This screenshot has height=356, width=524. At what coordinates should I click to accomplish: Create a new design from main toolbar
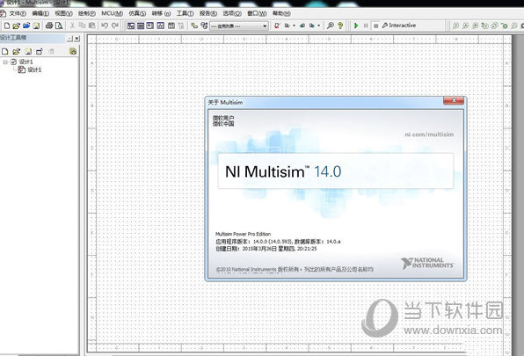(7, 25)
